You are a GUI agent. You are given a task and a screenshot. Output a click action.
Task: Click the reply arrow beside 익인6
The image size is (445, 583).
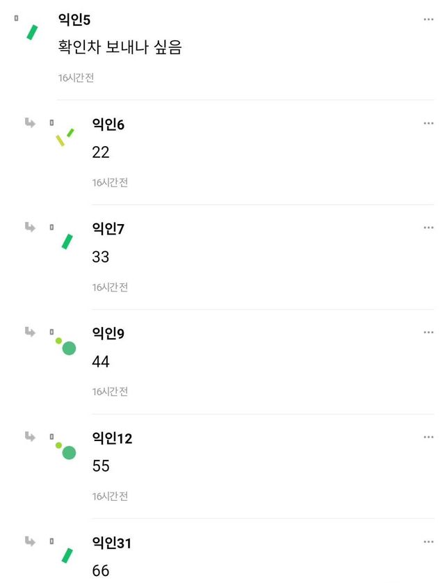coord(30,123)
